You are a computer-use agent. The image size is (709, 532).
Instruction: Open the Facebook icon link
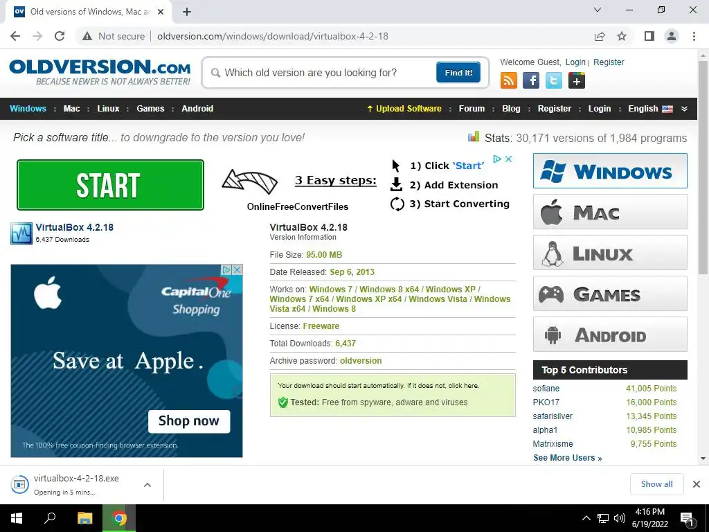[531, 81]
